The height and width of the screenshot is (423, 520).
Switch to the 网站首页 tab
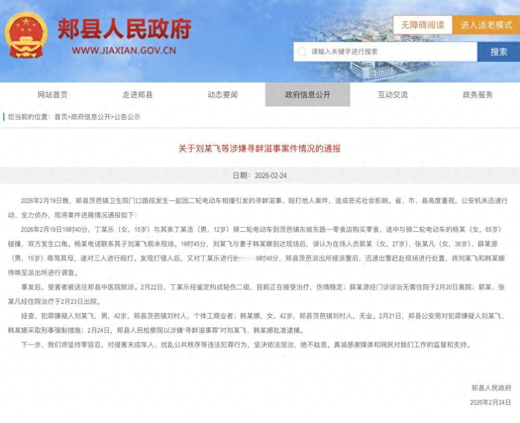pos(53,95)
